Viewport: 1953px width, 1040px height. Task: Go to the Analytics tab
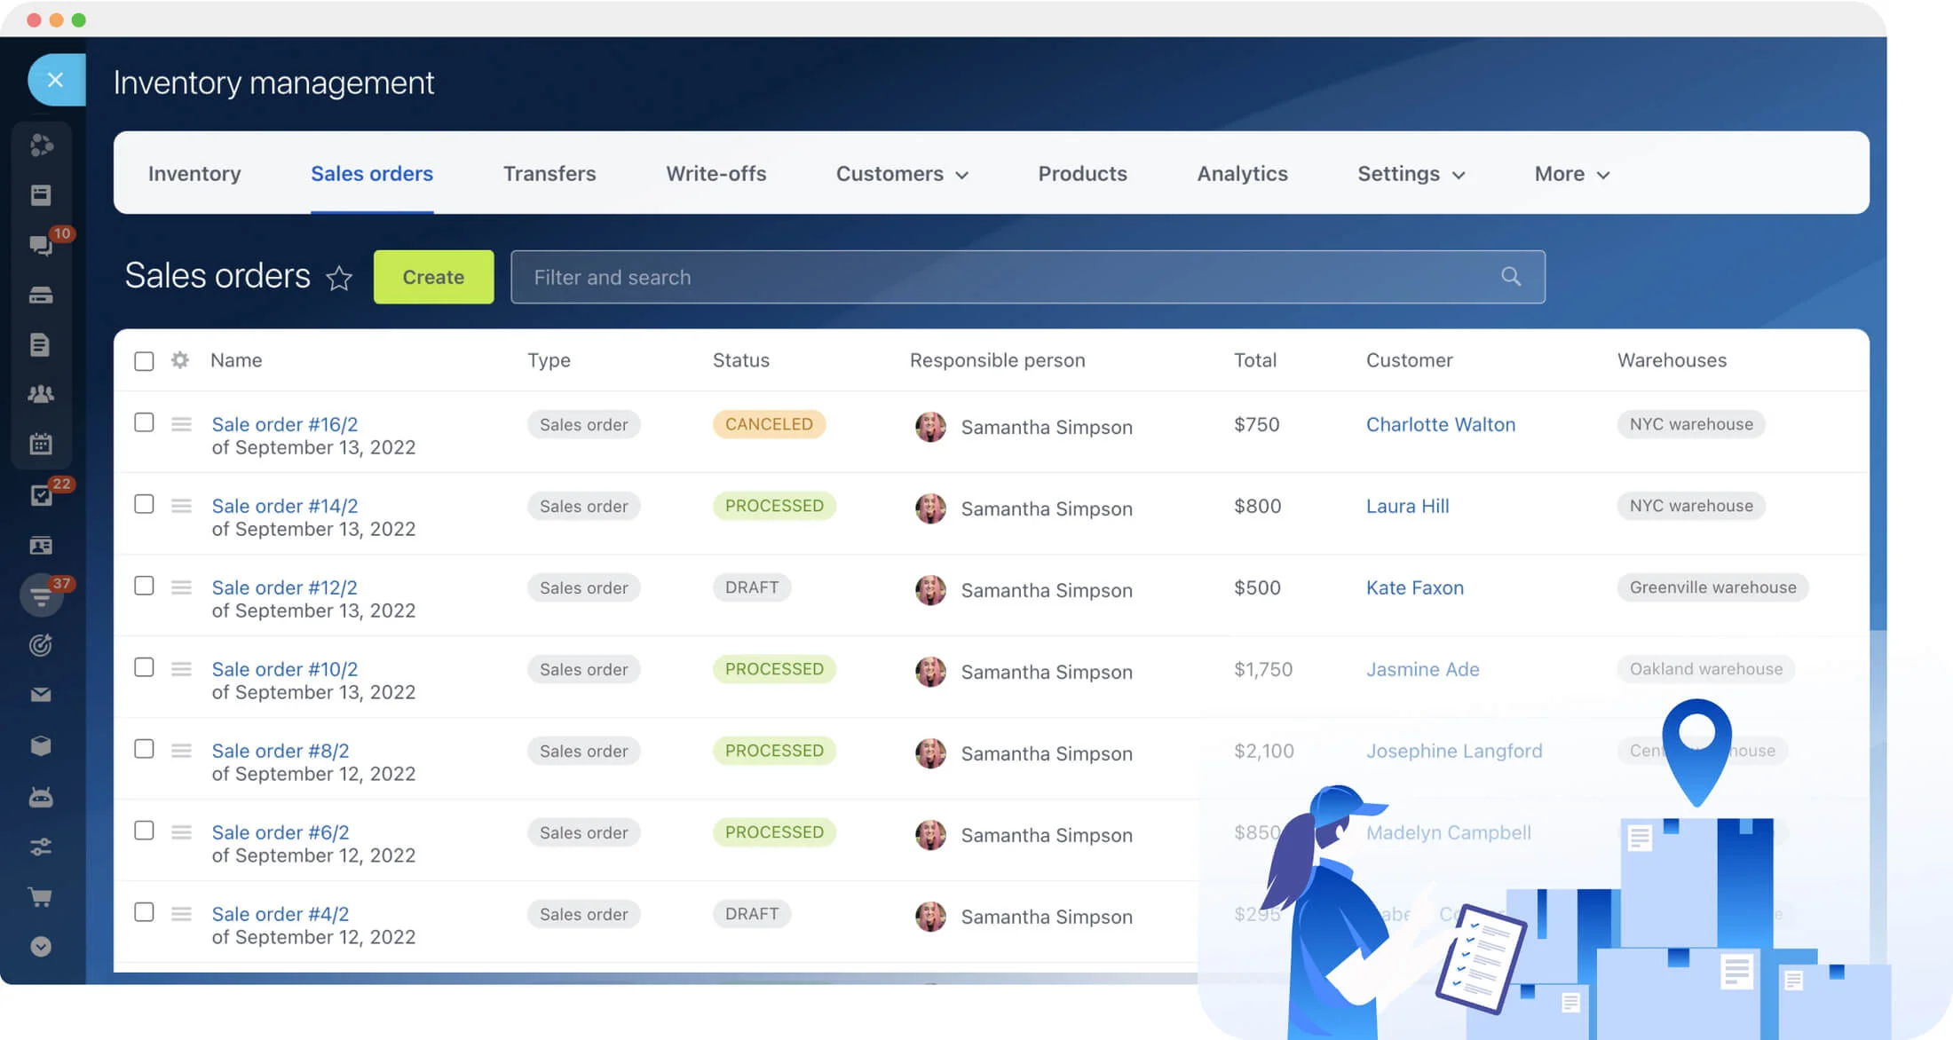[1242, 174]
